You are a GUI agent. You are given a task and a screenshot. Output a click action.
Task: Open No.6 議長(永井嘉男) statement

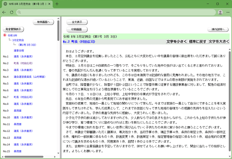click(23, 90)
